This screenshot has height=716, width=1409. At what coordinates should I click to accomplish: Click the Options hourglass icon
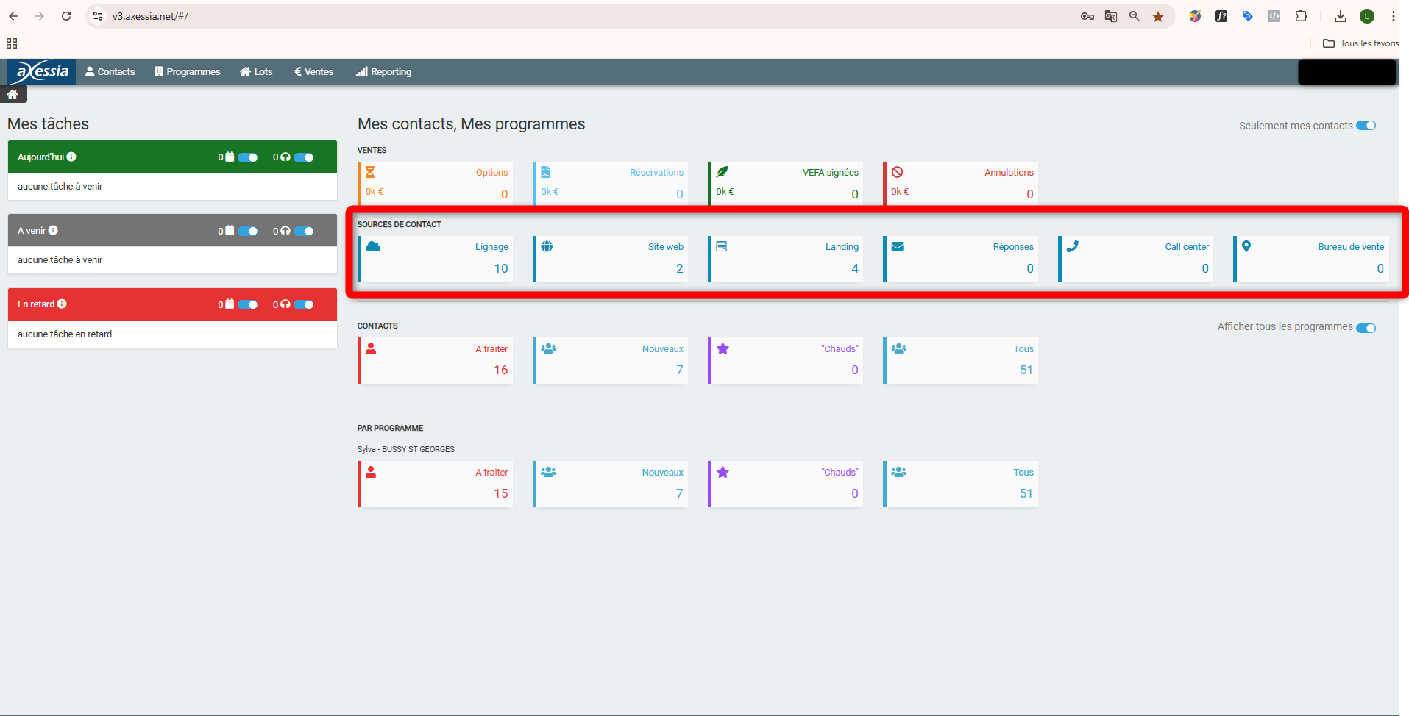point(370,172)
